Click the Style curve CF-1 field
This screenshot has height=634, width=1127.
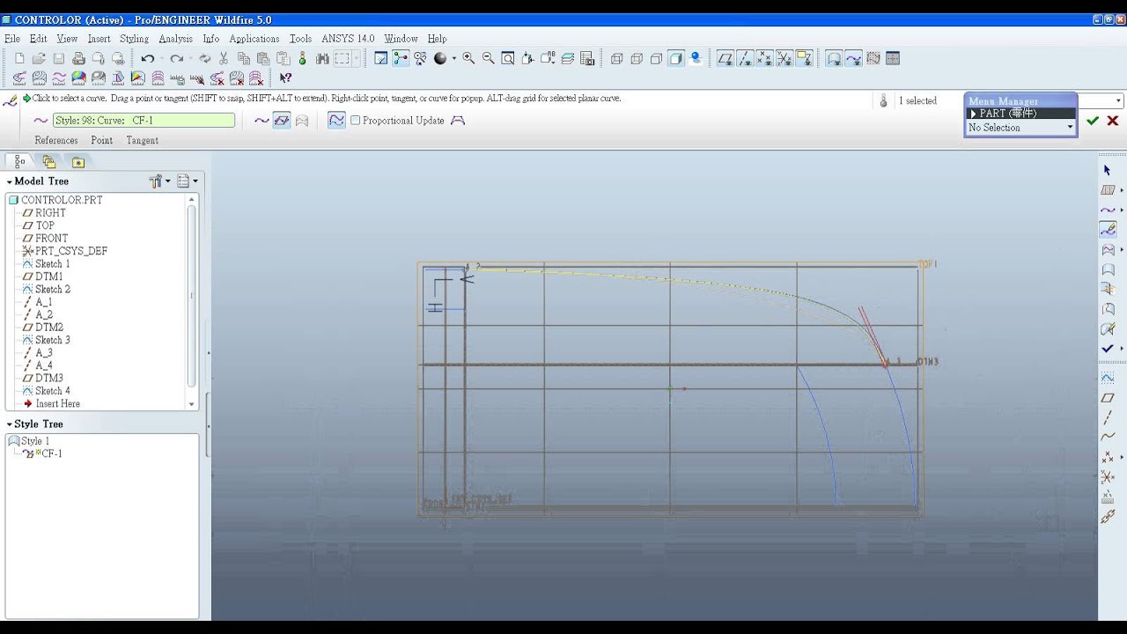tap(144, 121)
